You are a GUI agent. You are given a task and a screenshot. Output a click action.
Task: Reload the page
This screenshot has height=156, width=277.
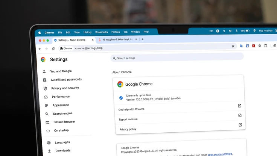[x=53, y=48]
